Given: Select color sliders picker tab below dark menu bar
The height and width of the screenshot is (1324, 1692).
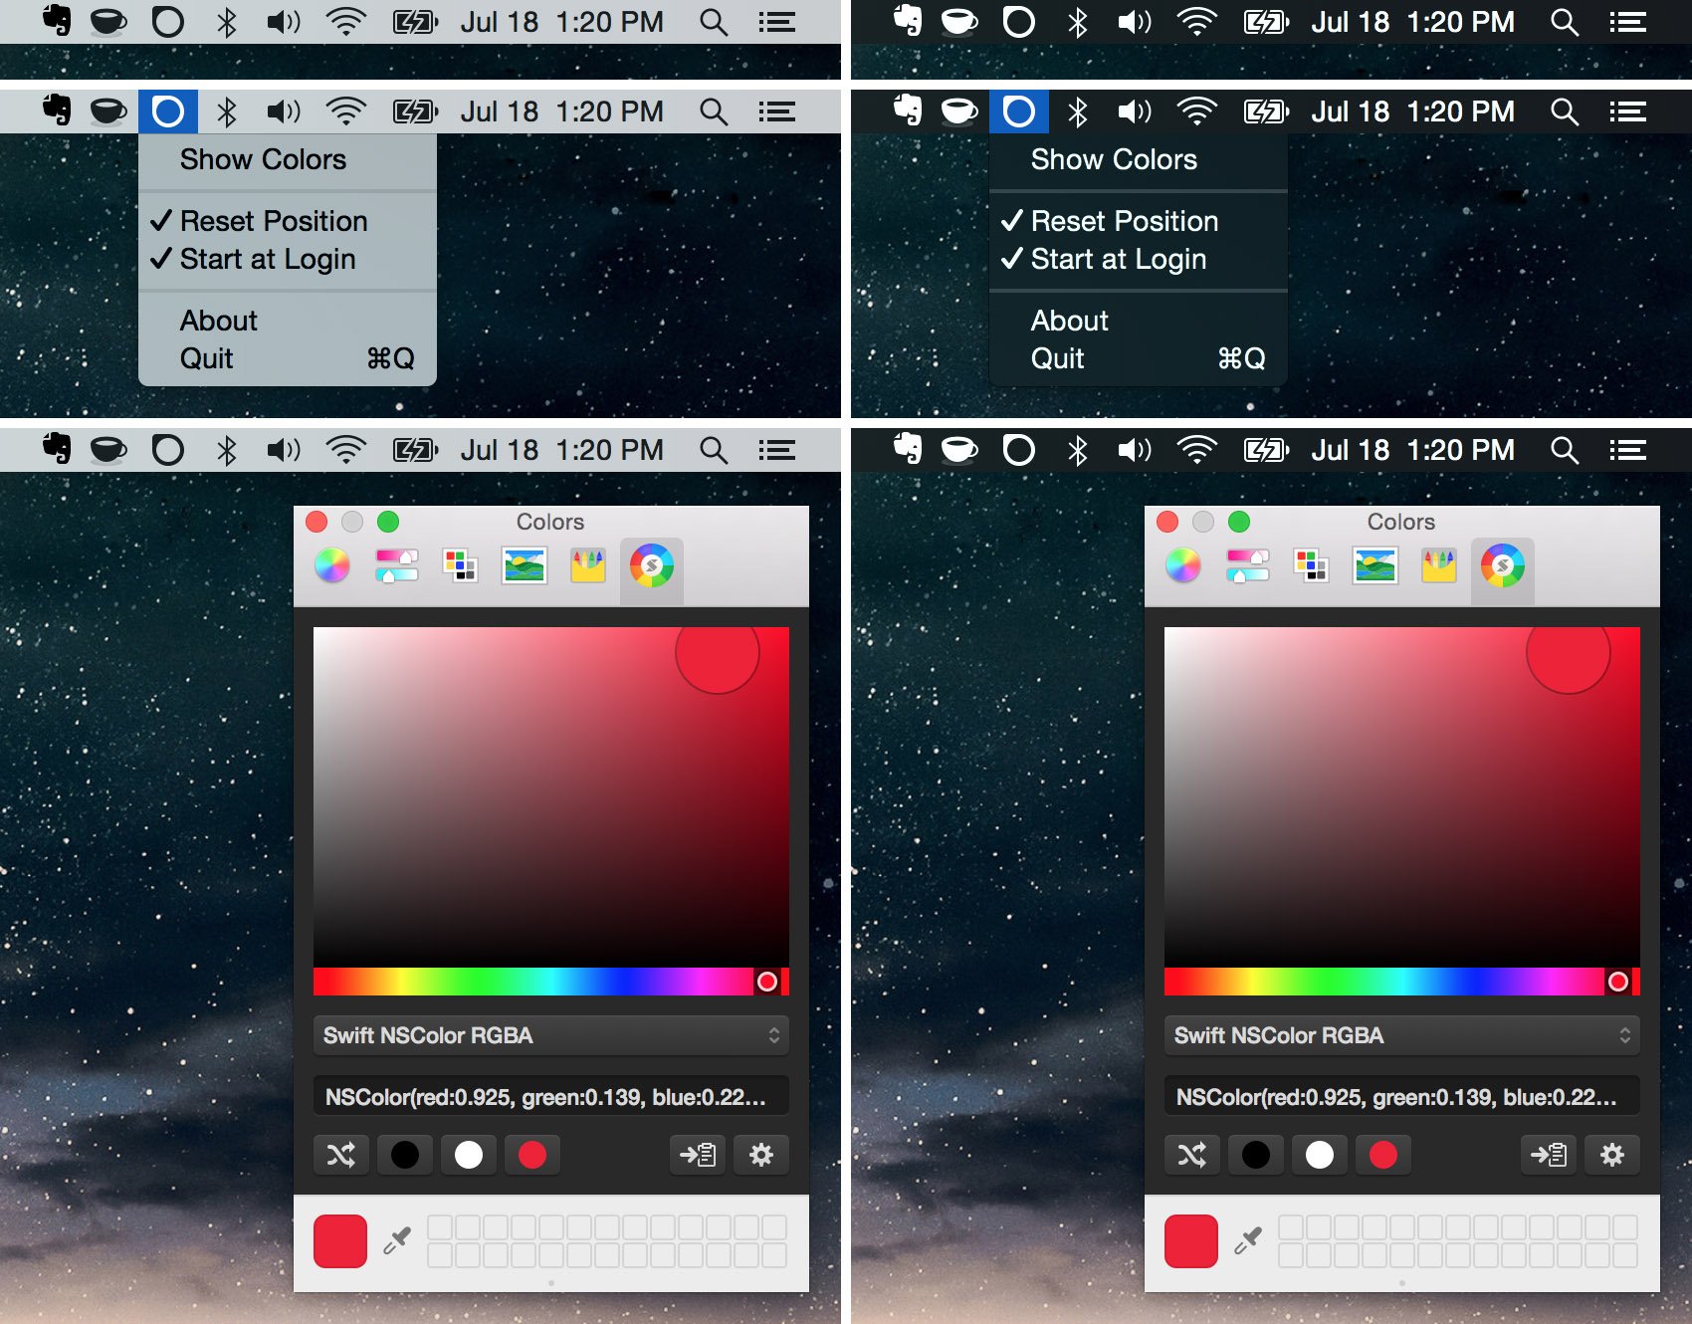Looking at the screenshot, I should click(1248, 565).
